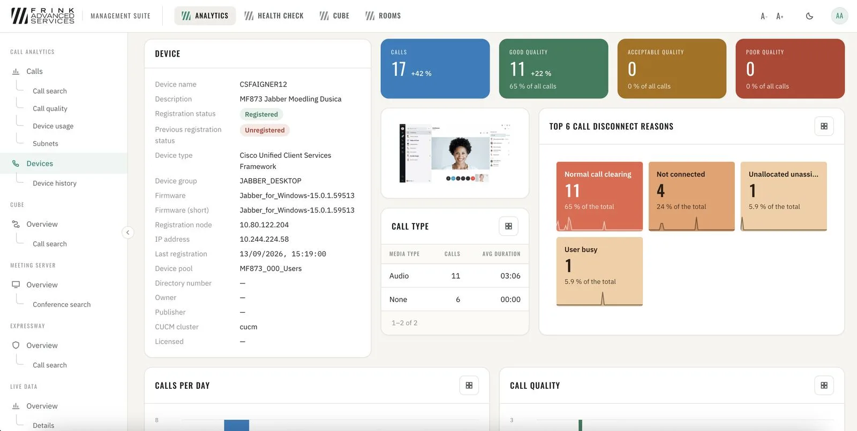This screenshot has height=431, width=857.
Task: Open Device history in sidebar
Action: point(55,183)
